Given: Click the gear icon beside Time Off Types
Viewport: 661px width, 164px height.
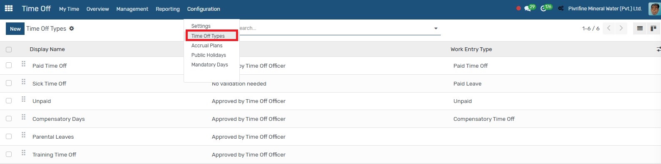Looking at the screenshot, I should click(x=72, y=29).
